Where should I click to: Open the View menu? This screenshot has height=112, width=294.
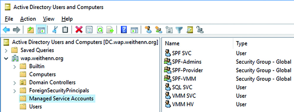click(x=49, y=19)
